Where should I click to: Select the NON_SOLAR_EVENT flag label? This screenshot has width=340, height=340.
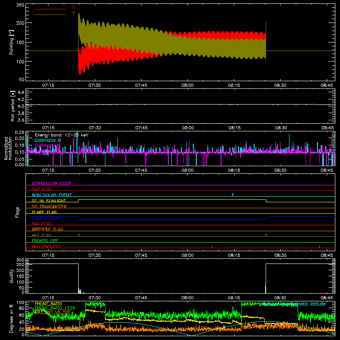click(51, 195)
